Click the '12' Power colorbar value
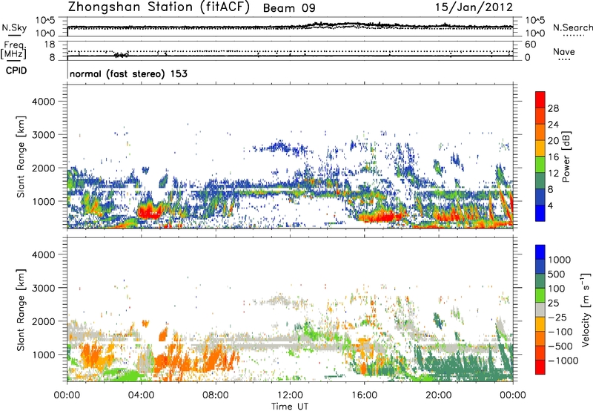 click(x=553, y=174)
